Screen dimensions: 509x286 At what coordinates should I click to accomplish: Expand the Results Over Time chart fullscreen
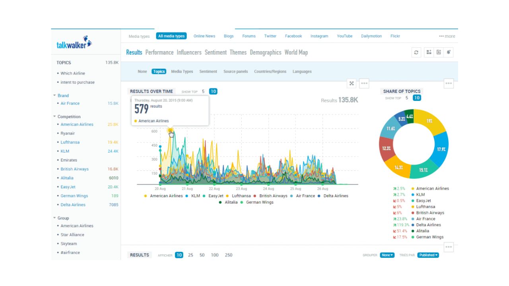(x=352, y=83)
